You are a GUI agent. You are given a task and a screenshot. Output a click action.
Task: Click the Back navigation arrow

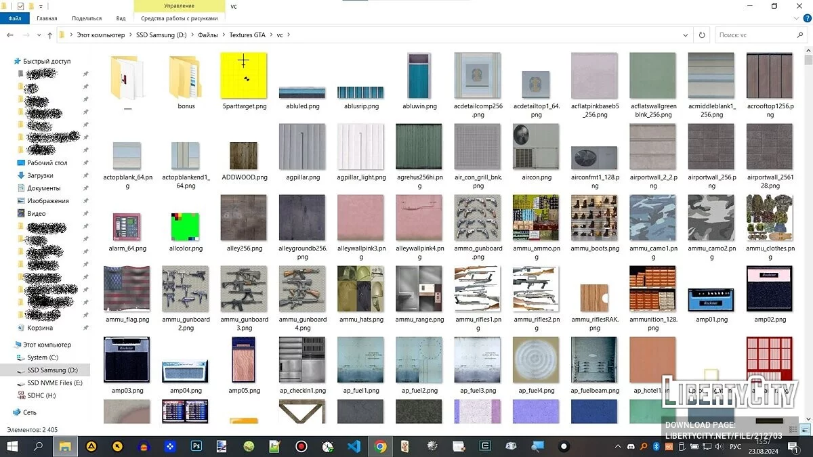[x=10, y=35]
